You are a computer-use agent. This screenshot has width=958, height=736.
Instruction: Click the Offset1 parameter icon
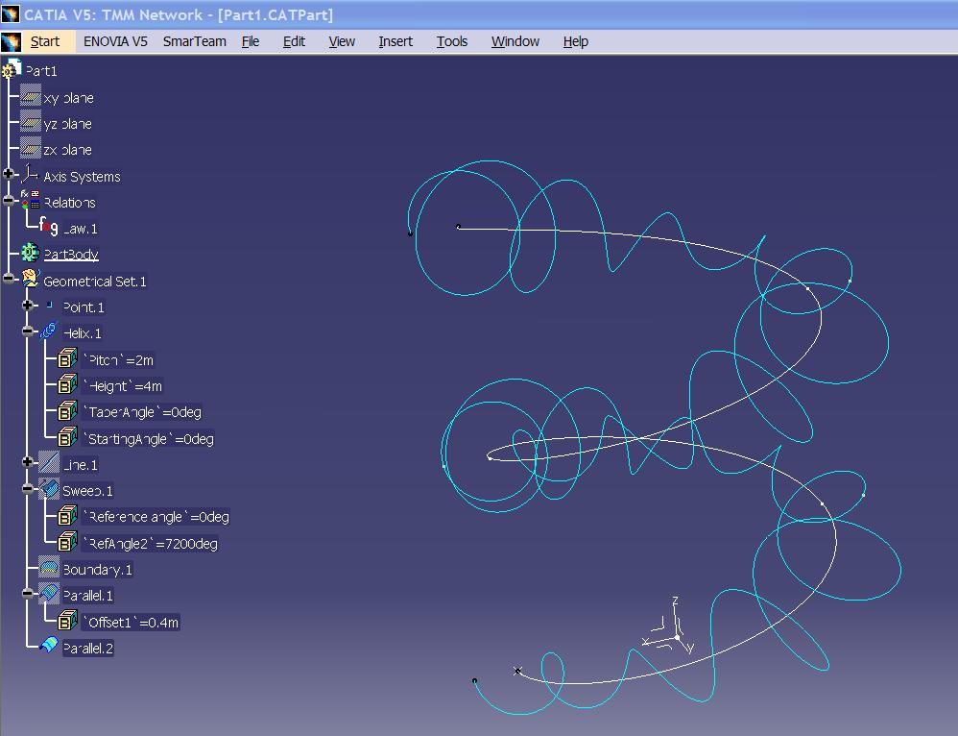pos(67,621)
